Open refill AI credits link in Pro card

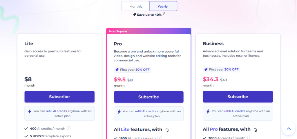pos(146,111)
